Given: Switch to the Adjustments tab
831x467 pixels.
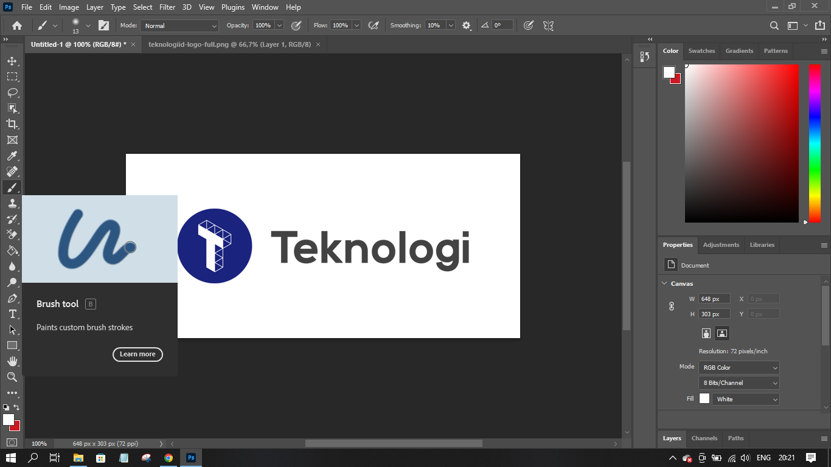Looking at the screenshot, I should (721, 245).
